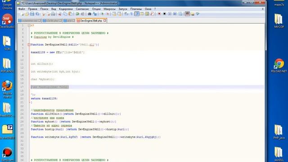The height and width of the screenshot is (162, 288).
Task: Select the MYCOP folder on desktop
Action: 279,21
